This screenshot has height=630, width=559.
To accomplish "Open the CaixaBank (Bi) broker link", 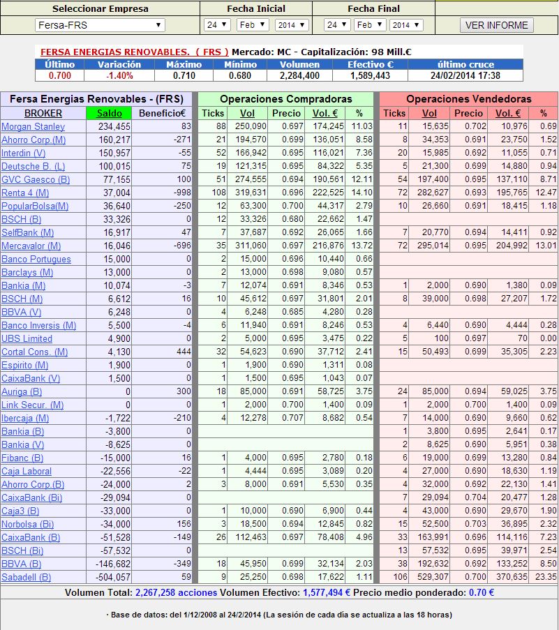I will [x=31, y=498].
